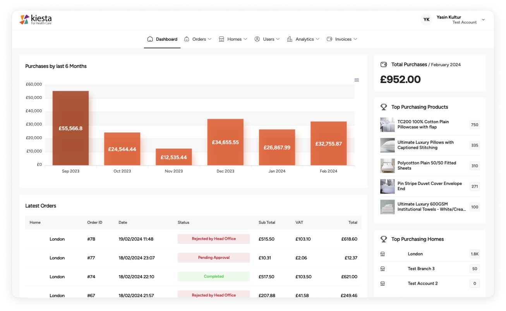Viewport: 506px width, 311px height.
Task: Click the TC200 Cotton Pillowcase product thumbnail
Action: 387,124
